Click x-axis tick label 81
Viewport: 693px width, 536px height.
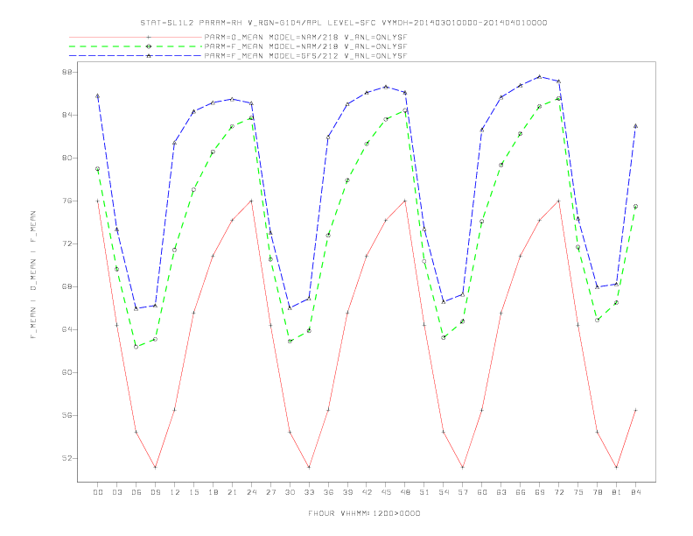pos(617,492)
